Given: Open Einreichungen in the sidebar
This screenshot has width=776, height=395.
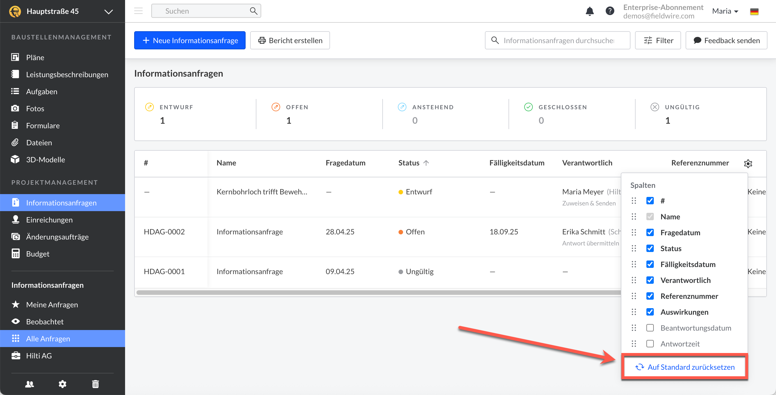Looking at the screenshot, I should 49,220.
